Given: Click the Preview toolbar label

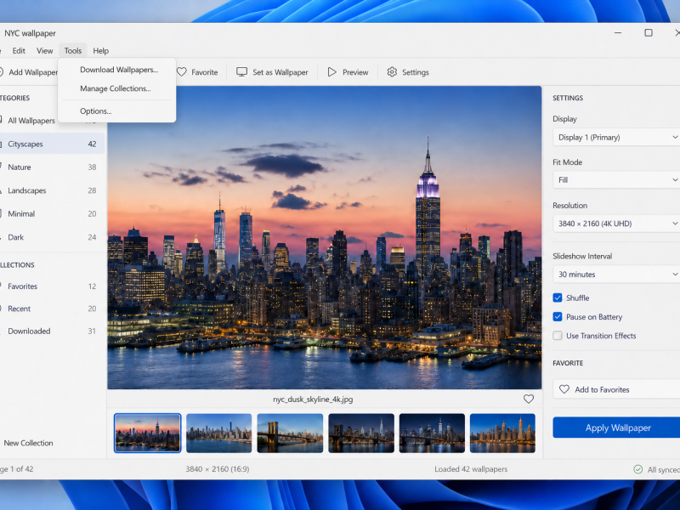Looking at the screenshot, I should (355, 72).
